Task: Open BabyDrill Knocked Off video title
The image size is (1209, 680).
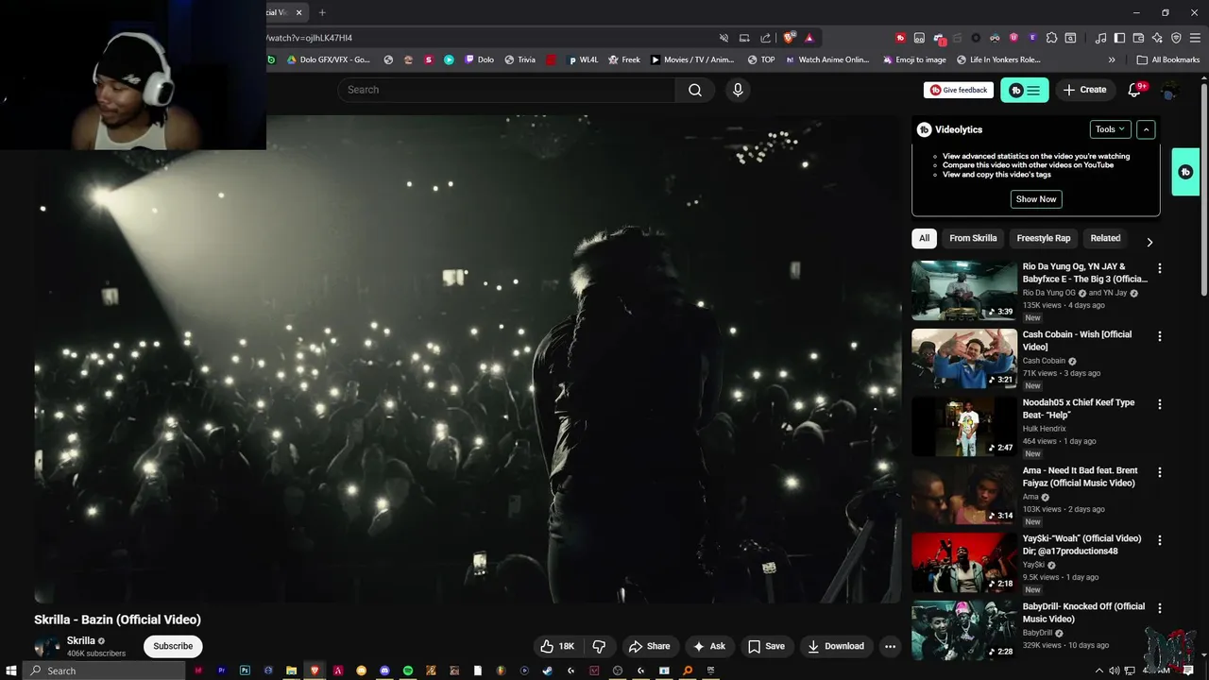Action: click(x=1083, y=612)
